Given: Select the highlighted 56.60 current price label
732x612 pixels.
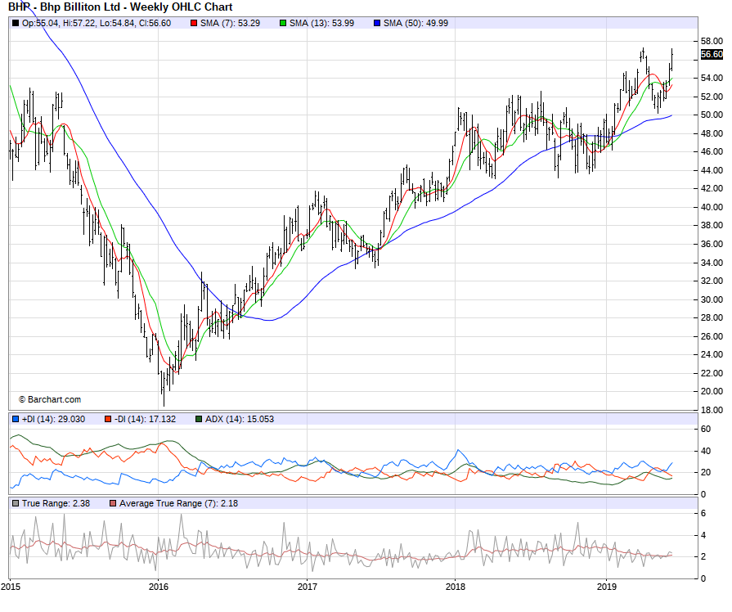Looking at the screenshot, I should 712,55.
